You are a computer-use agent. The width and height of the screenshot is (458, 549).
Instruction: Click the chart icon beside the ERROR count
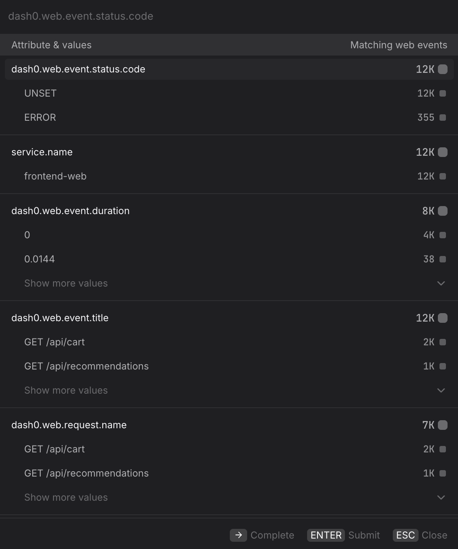(443, 117)
